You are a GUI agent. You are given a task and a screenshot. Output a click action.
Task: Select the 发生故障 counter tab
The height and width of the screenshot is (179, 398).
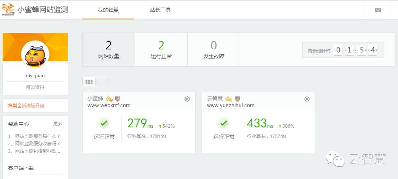[214, 50]
